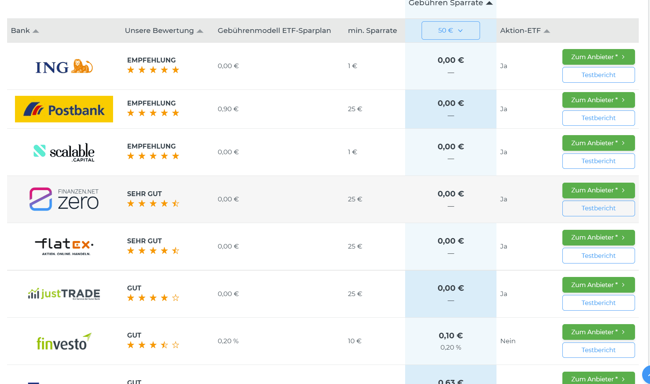Go to Postbank provider via Zum Anbieter
Viewport: 650px width, 384px height.
pos(598,100)
